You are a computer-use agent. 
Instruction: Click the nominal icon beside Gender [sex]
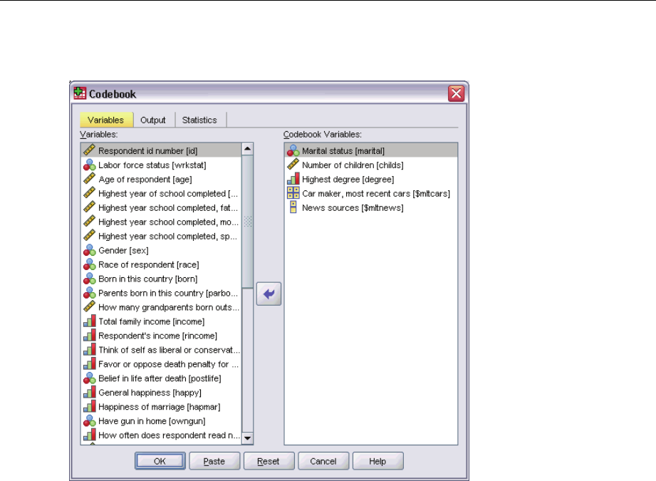point(89,250)
